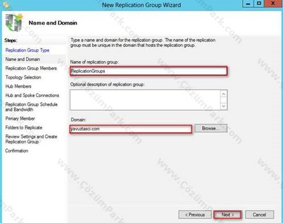Minimize the wizard window
283x223 pixels.
[x=248, y=3]
